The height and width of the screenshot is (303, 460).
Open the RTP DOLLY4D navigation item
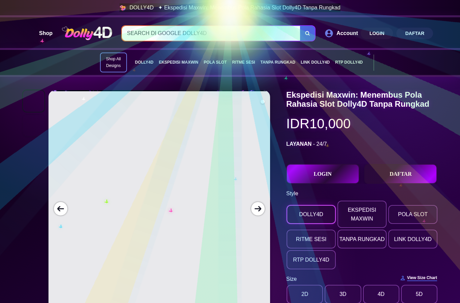click(349, 62)
